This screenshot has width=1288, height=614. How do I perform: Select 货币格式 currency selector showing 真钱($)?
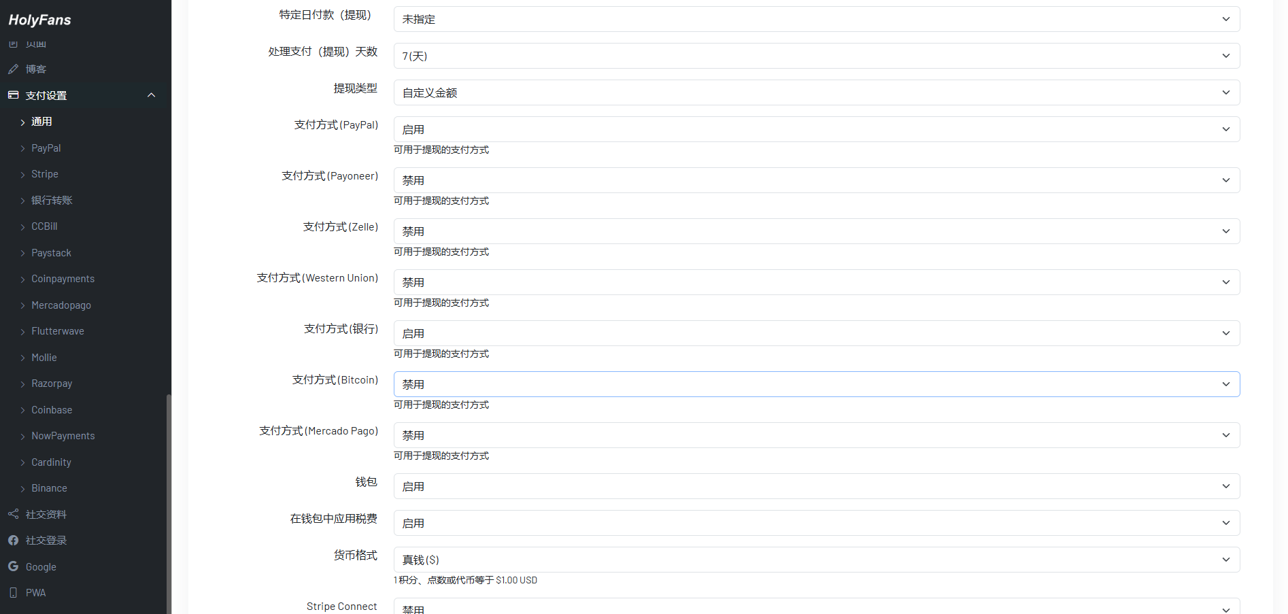tap(815, 559)
